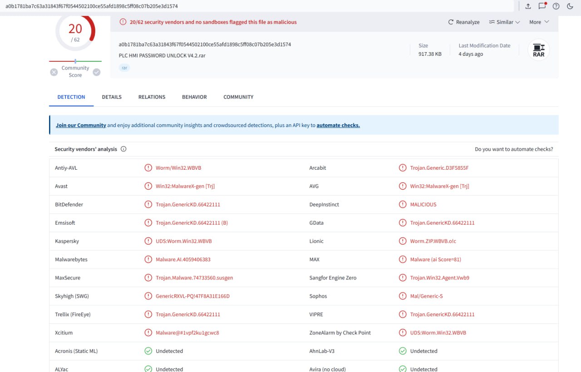Select Trojan.Win32.Agent.Vwb9 result
The height and width of the screenshot is (372, 581).
coord(440,278)
